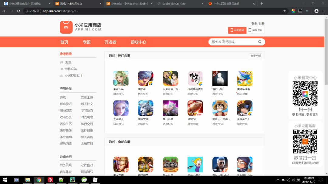
Task: Open the 魂武者 game icon
Action: point(145,78)
